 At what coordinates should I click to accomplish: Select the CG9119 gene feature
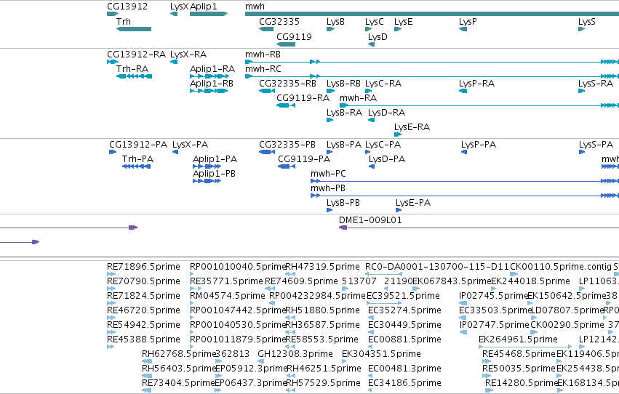286,44
